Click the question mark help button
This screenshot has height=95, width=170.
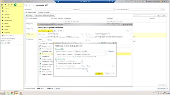pyautogui.click(x=113, y=74)
